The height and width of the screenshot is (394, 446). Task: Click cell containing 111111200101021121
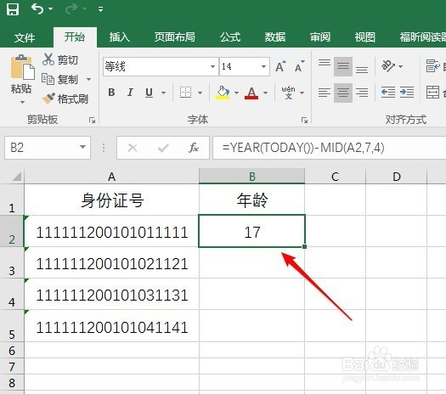point(112,263)
